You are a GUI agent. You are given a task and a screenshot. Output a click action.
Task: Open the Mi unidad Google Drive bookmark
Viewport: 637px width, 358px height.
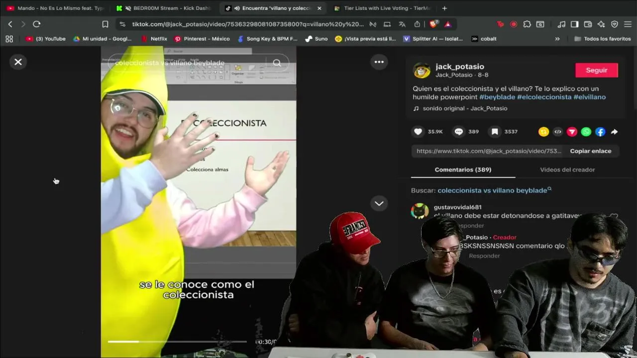(102, 39)
